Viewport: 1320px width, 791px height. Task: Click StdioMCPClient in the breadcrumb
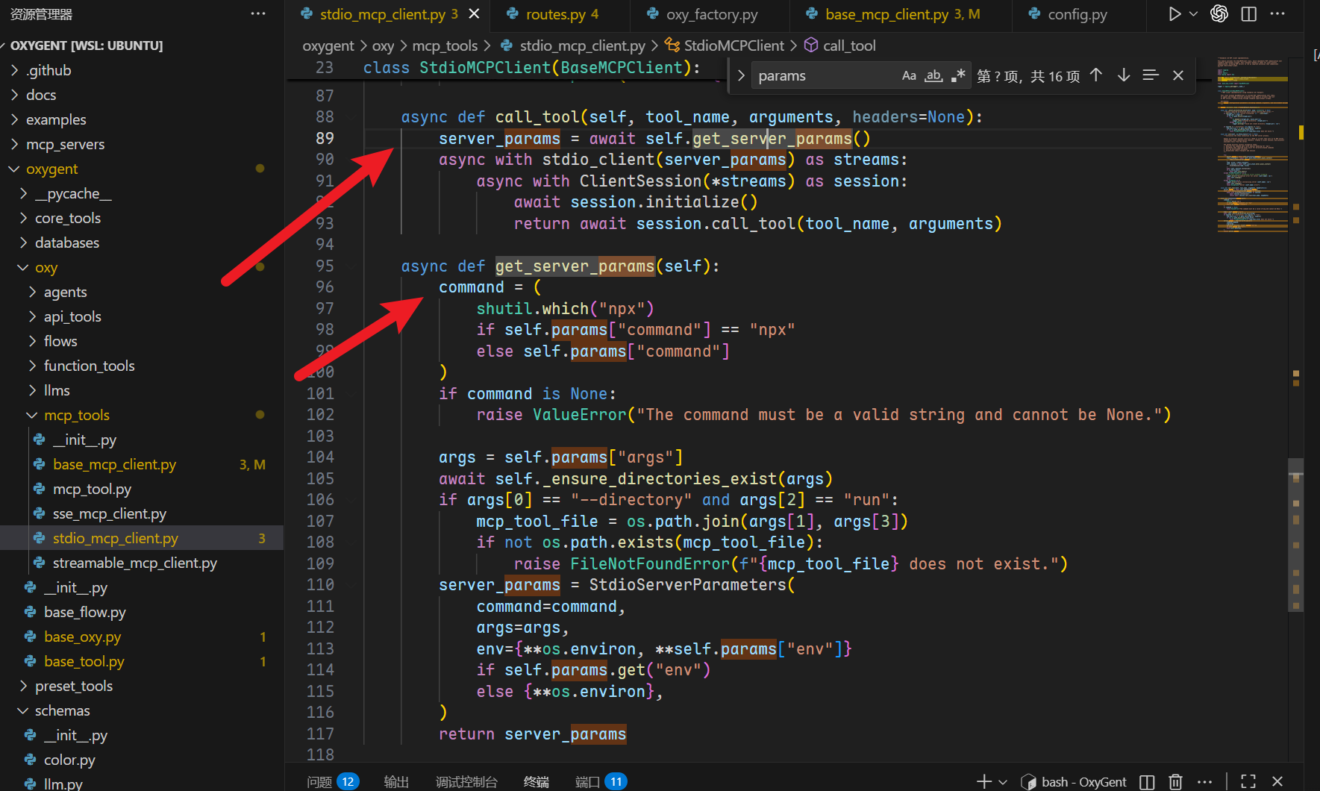[x=733, y=46]
